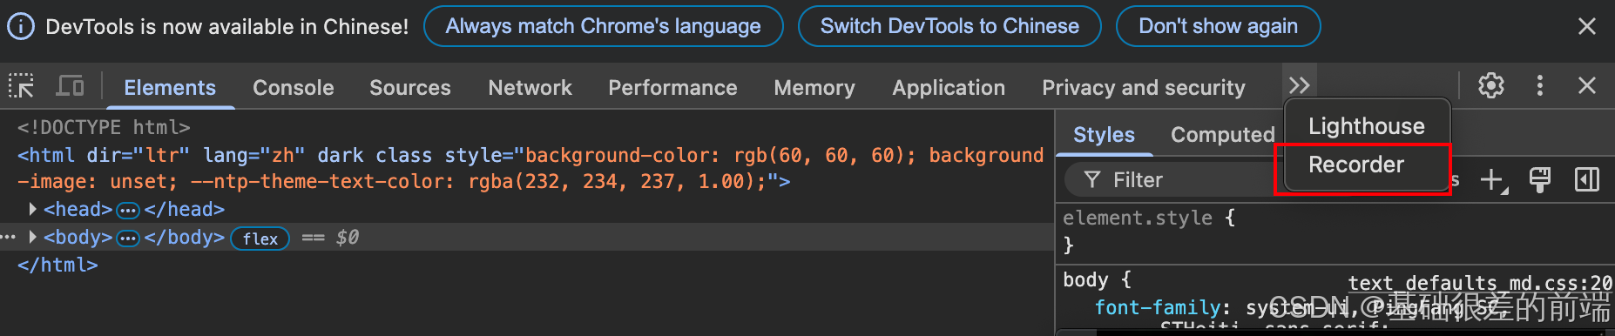This screenshot has width=1615, height=336.
Task: Open the three-dot customize DevTools menu
Action: 1540,85
